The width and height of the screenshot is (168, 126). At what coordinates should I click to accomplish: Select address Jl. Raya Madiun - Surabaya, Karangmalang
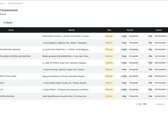coord(66,90)
